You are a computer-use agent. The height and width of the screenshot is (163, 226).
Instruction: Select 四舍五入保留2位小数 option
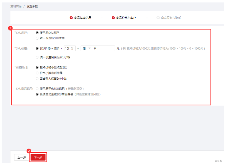click(x=37, y=79)
